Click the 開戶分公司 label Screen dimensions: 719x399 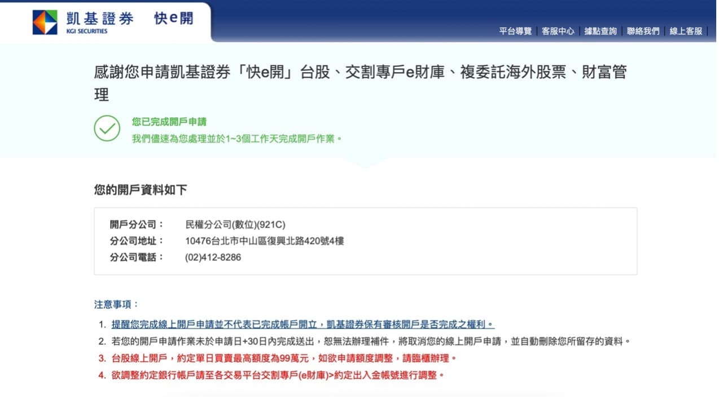pyautogui.click(x=137, y=224)
